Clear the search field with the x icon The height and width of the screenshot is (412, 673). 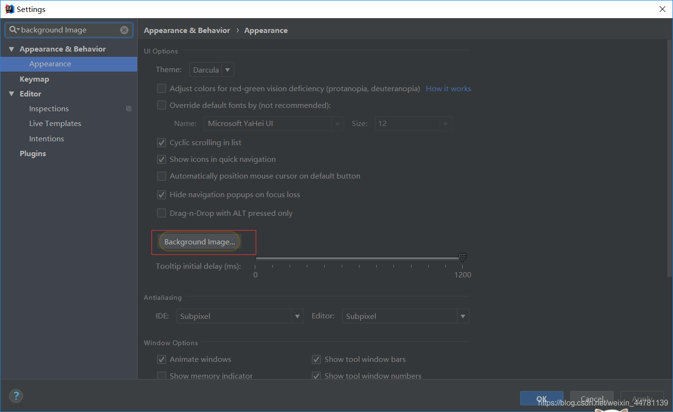click(124, 30)
